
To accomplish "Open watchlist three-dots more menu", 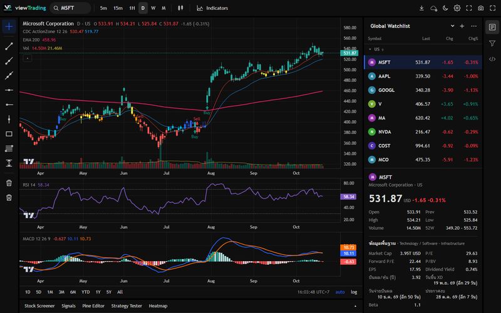I will (474, 26).
